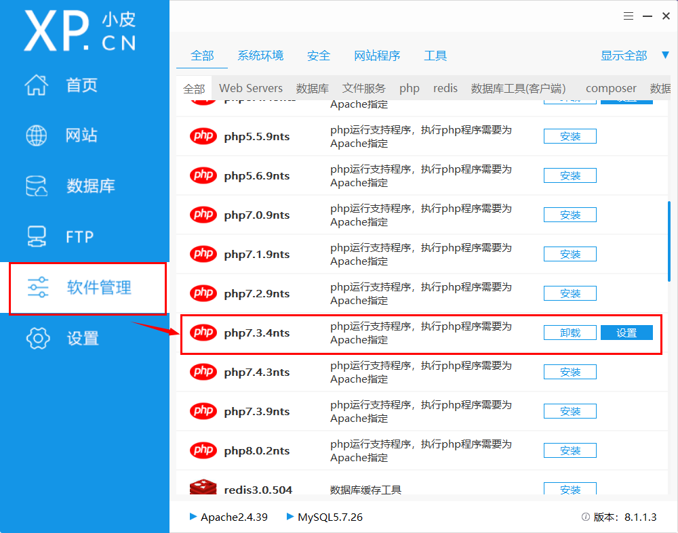The height and width of the screenshot is (533, 678).
Task: Click the XP.CN logo
Action: click(x=81, y=31)
